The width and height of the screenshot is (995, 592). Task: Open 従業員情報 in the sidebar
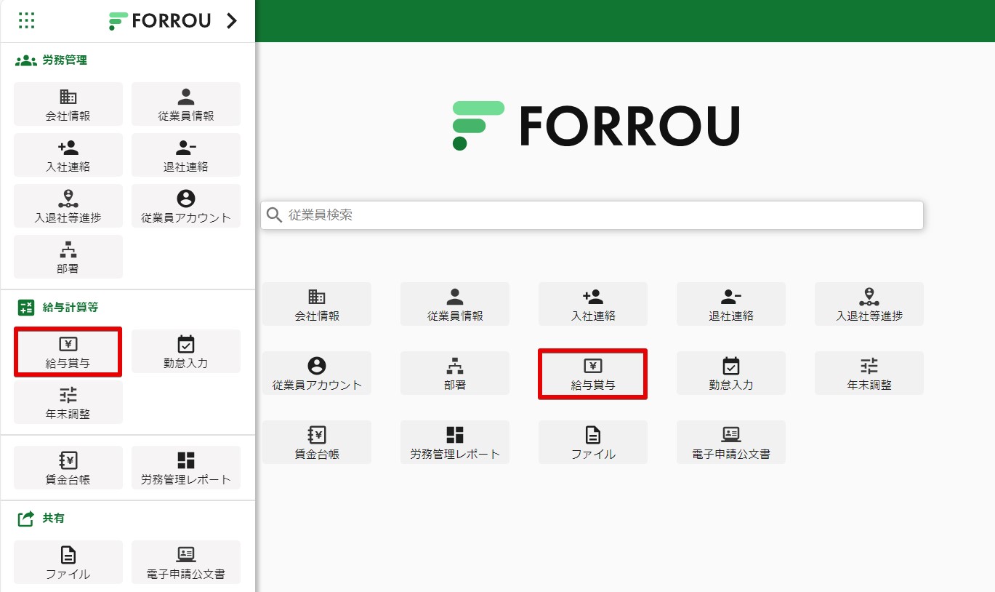tap(186, 104)
